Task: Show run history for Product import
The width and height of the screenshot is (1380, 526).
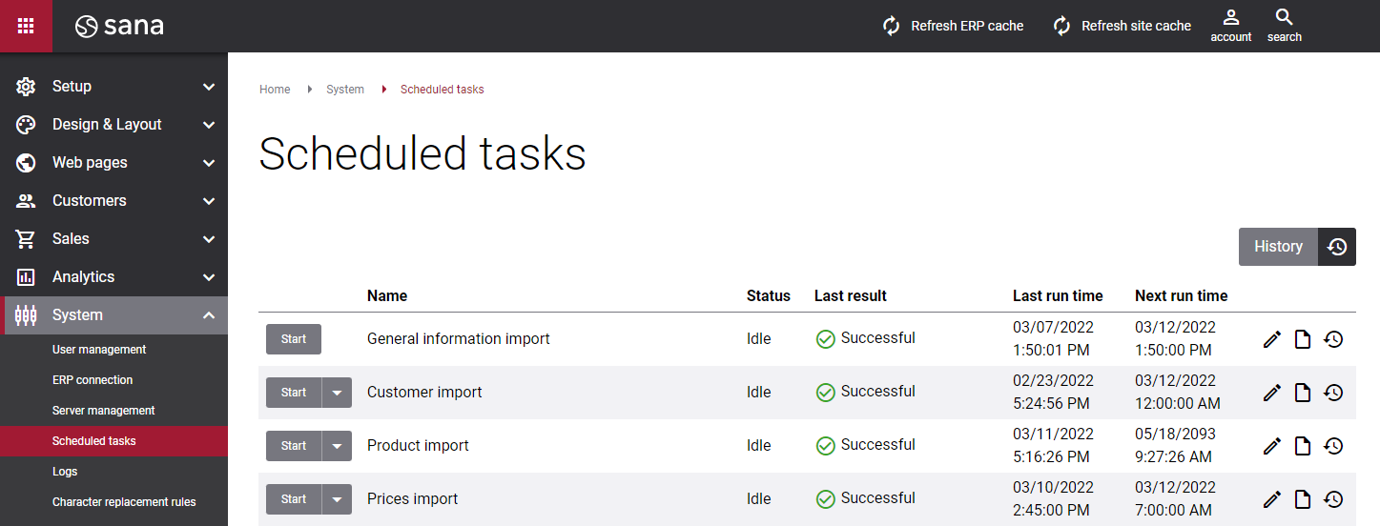Action: click(x=1334, y=446)
